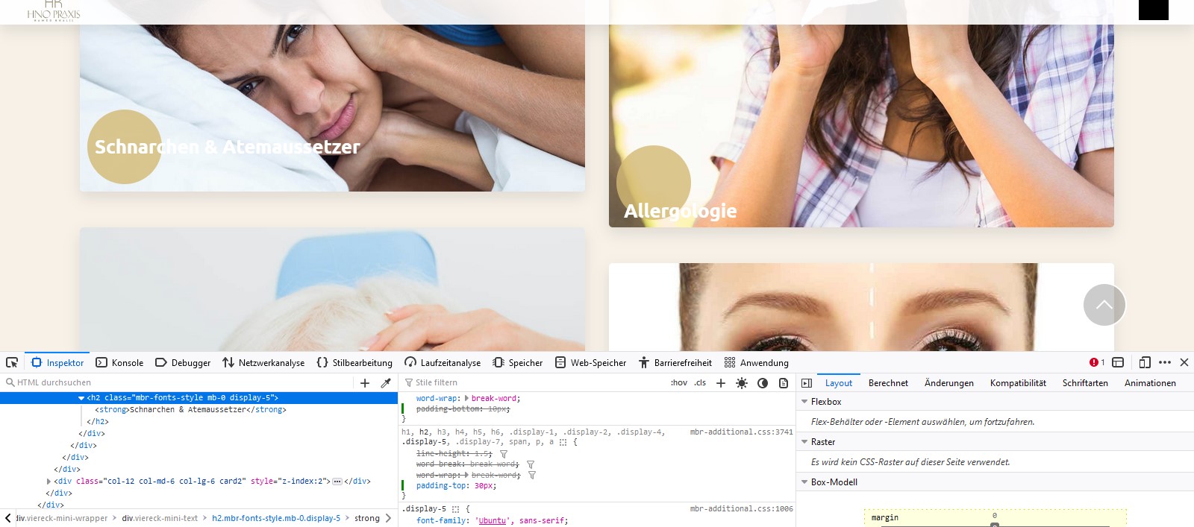This screenshot has width=1194, height=527.
Task: Activate the element picker tool
Action: click(x=12, y=362)
